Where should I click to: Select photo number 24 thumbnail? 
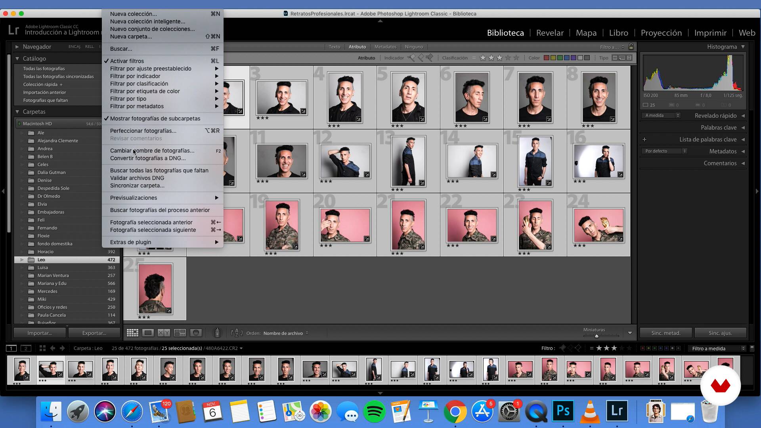(598, 225)
